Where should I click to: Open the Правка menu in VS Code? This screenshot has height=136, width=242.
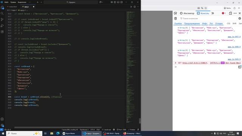(x=13, y=2)
